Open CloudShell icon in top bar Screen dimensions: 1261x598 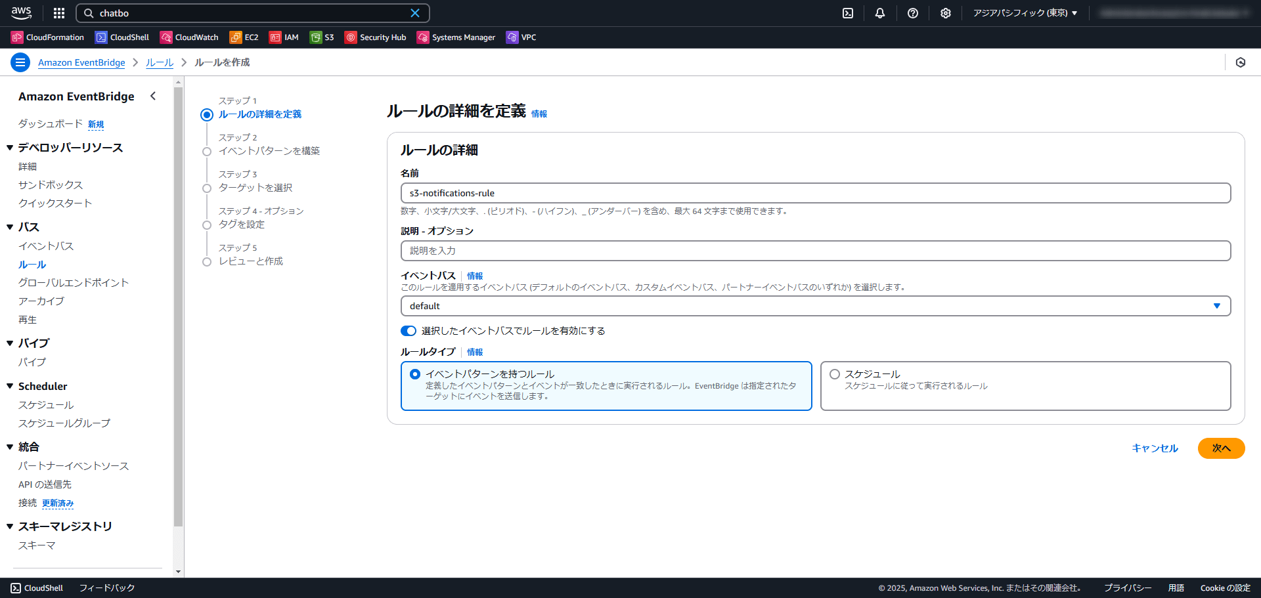pyautogui.click(x=848, y=13)
